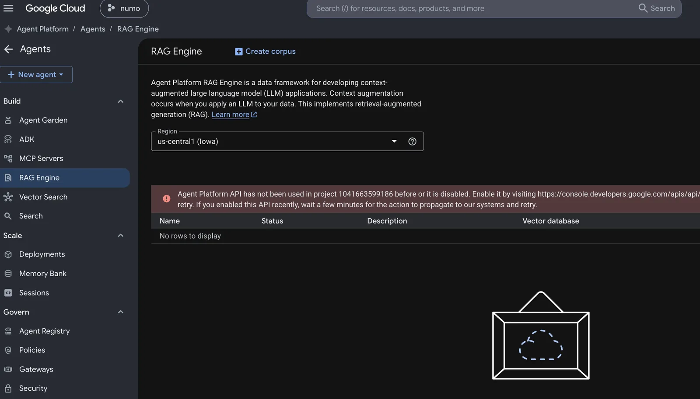Click the Status column header
Screen dimensions: 700x399
[x=272, y=221]
